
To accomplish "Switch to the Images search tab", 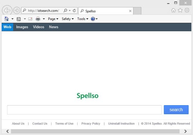I will tap(22, 27).
